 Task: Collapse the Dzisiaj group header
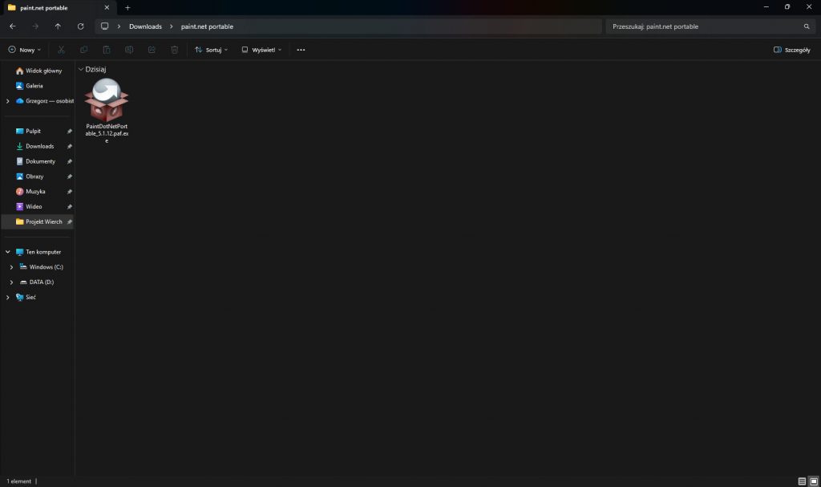pos(81,70)
